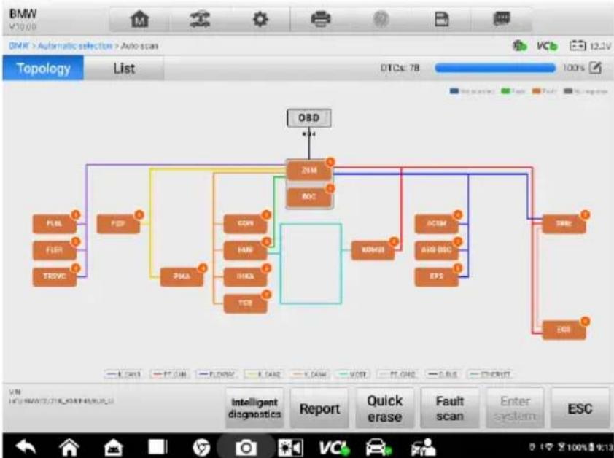Select the KOMBI module node
Image resolution: width=614 pixels, height=458 pixels.
[373, 250]
